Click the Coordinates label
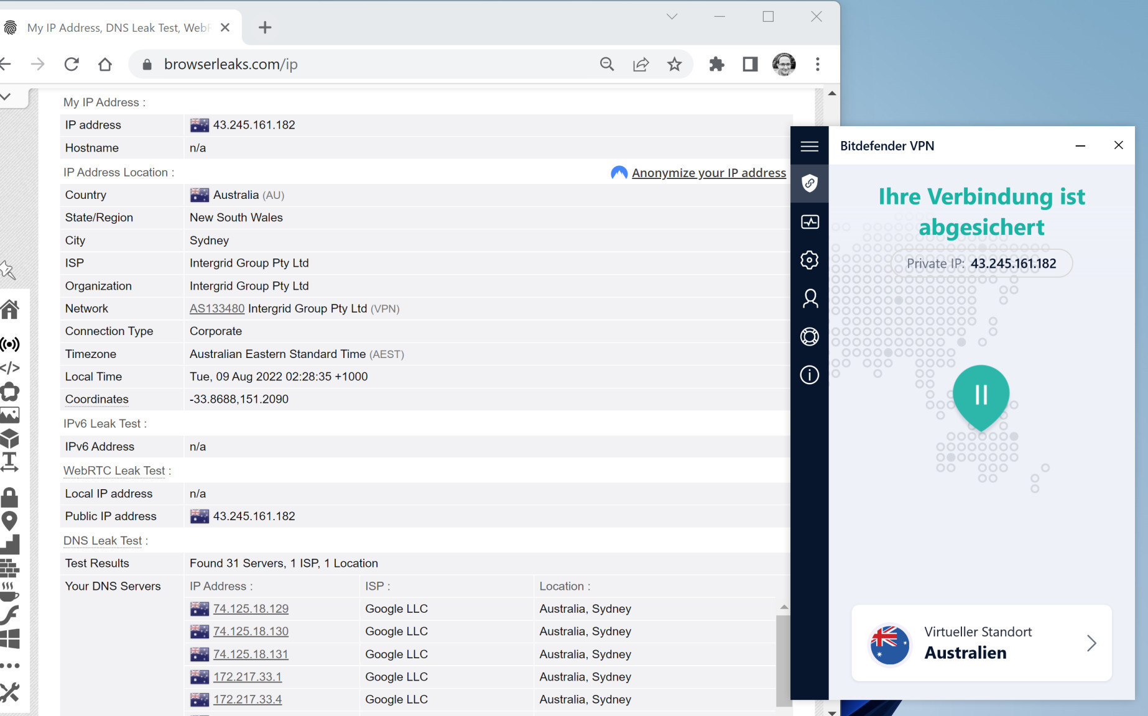The width and height of the screenshot is (1148, 716). (x=97, y=399)
